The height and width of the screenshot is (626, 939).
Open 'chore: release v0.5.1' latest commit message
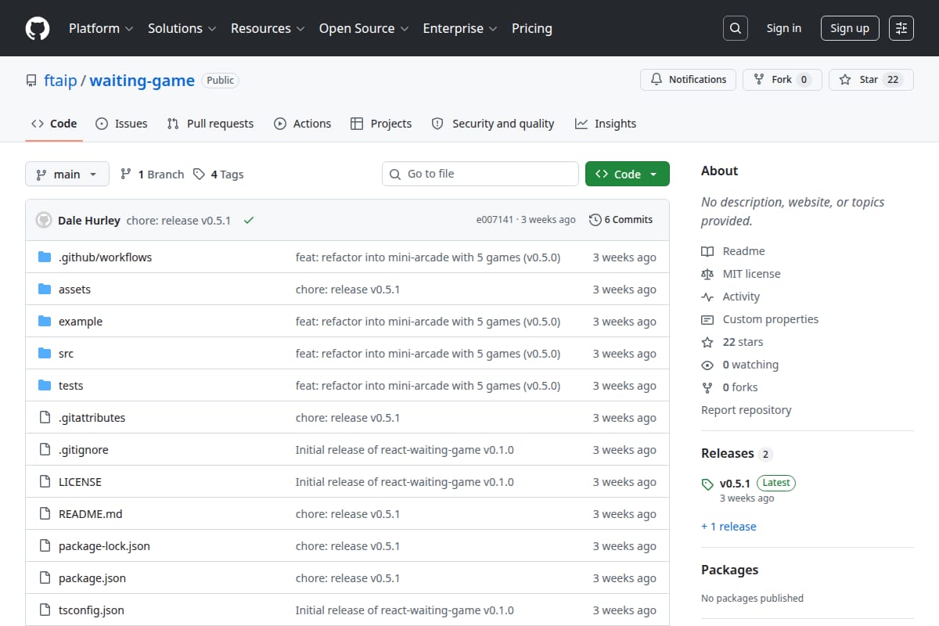click(178, 220)
